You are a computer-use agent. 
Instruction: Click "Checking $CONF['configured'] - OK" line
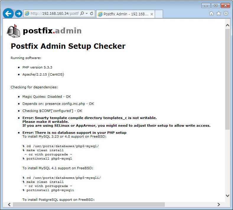pyautogui.click(x=52, y=111)
